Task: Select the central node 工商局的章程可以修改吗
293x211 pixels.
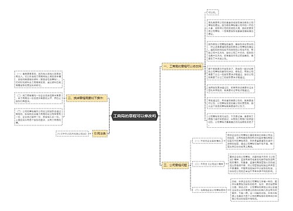Action: [x=135, y=116]
